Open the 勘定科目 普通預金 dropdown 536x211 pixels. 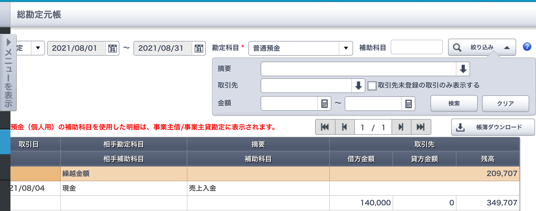pyautogui.click(x=346, y=48)
